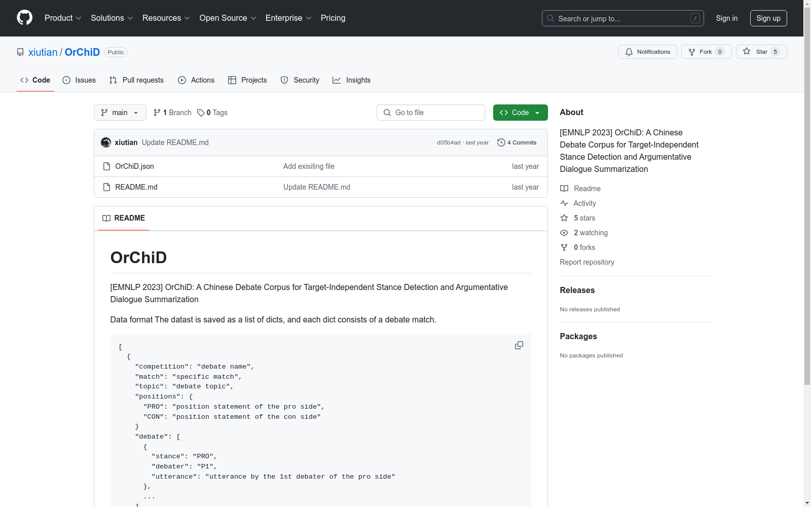The image size is (811, 507).
Task: View the 1 Branch list
Action: [x=172, y=113]
